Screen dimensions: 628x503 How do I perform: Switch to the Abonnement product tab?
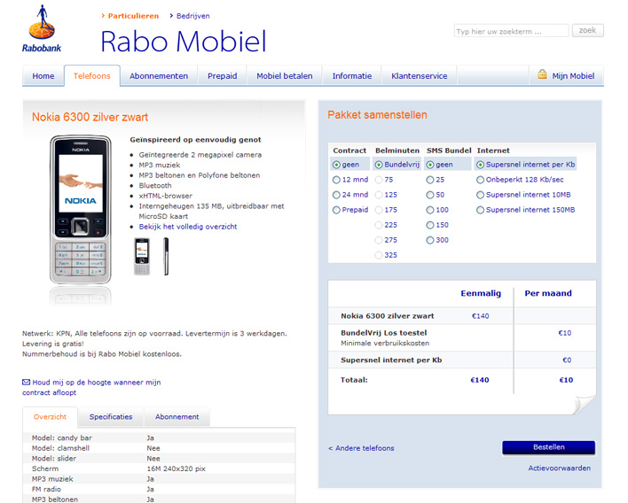[x=177, y=417]
